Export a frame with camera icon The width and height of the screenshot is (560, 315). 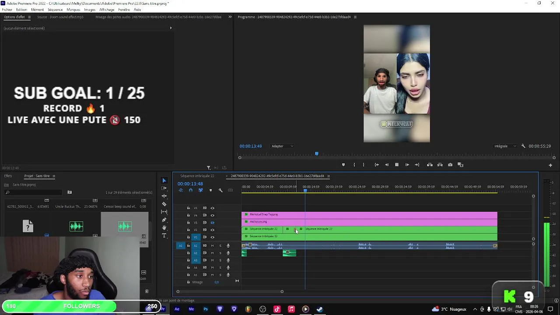(450, 165)
